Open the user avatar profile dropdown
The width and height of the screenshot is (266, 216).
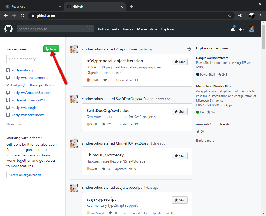[x=253, y=29]
